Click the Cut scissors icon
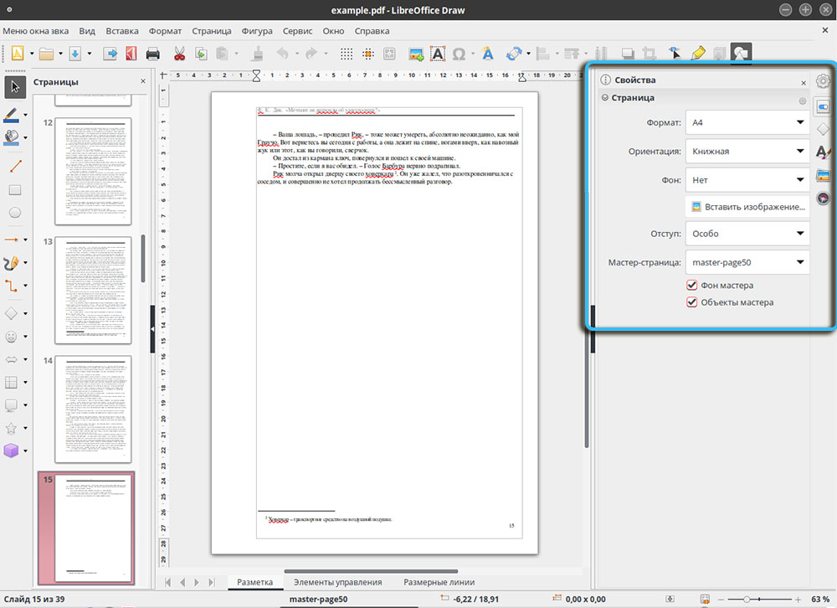 [x=178, y=54]
